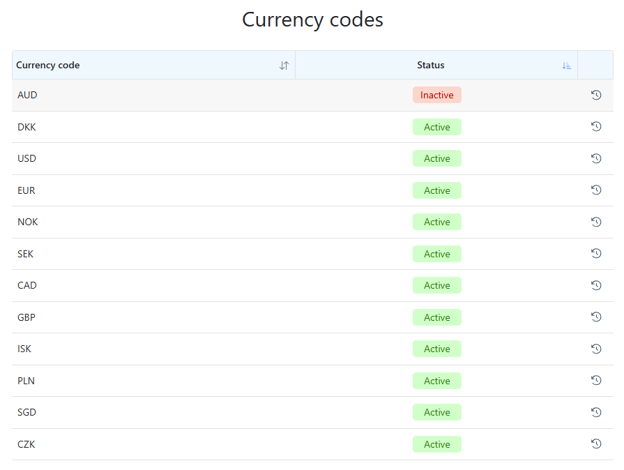This screenshot has height=470, width=624.
Task: Open history for the SGD row
Action: tap(595, 412)
